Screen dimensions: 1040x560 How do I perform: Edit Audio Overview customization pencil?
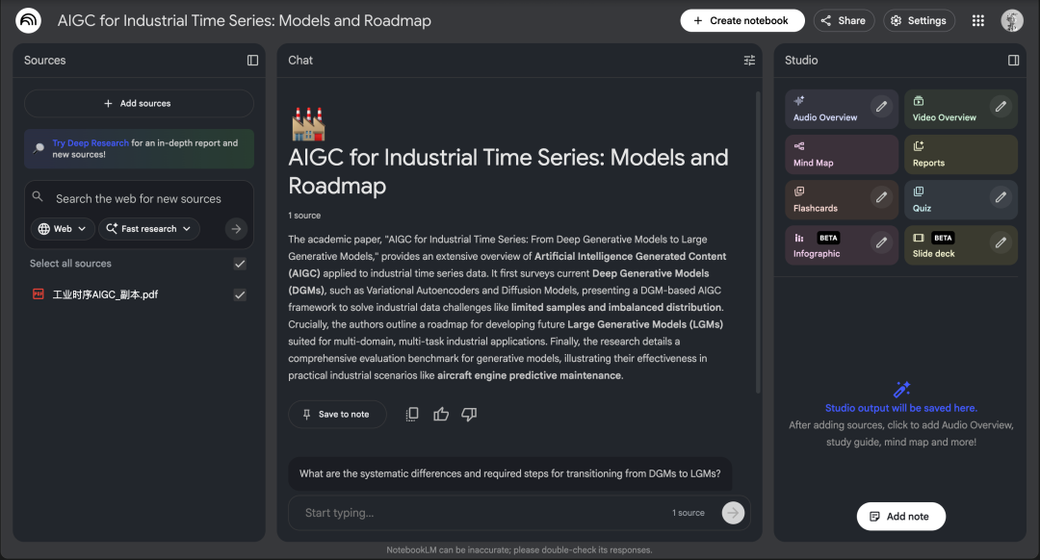tap(881, 107)
